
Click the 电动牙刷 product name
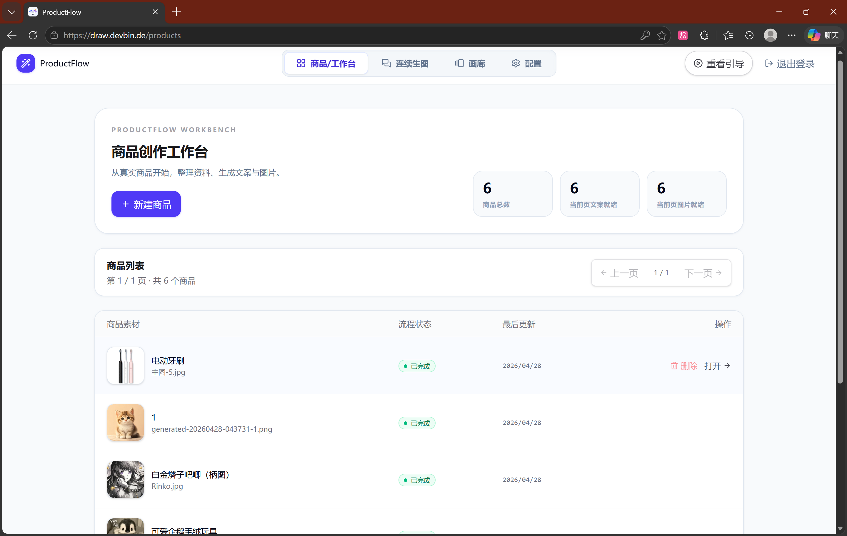coord(168,361)
